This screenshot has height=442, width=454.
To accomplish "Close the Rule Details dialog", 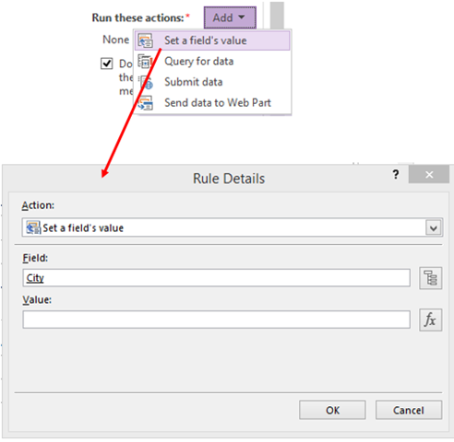I will pyautogui.click(x=429, y=174).
